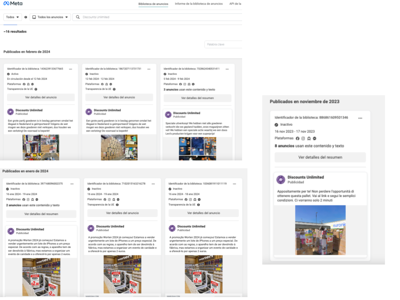This screenshot has width=400, height=300.
Task: Open three-dot menu on ad 1867207113731731
Action: click(149, 69)
